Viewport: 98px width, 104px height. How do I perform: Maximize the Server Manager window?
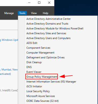39,3
